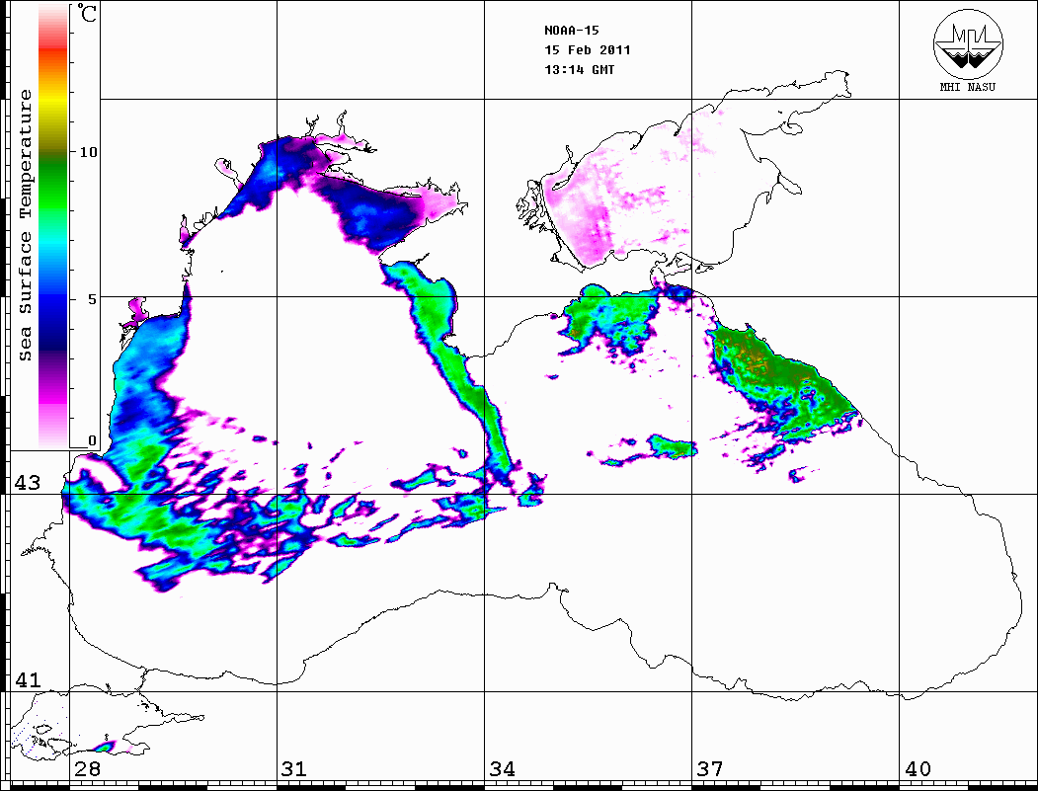Click longitude label 34

502,769
